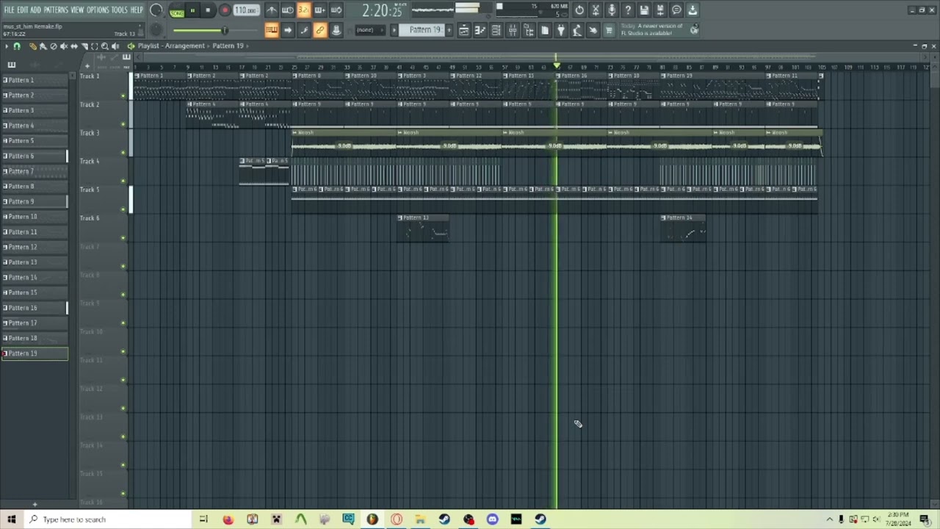Toggle loop recording icon
Image resolution: width=940 pixels, height=529 pixels.
pos(336,10)
